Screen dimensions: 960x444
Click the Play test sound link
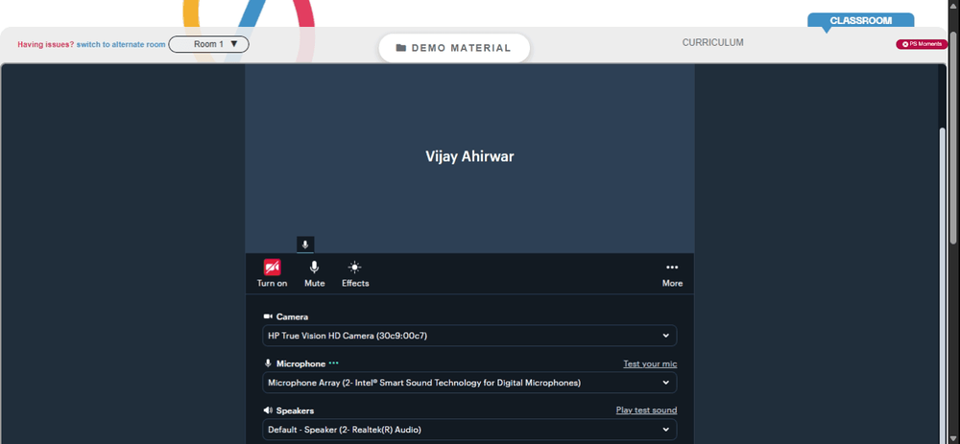point(646,410)
